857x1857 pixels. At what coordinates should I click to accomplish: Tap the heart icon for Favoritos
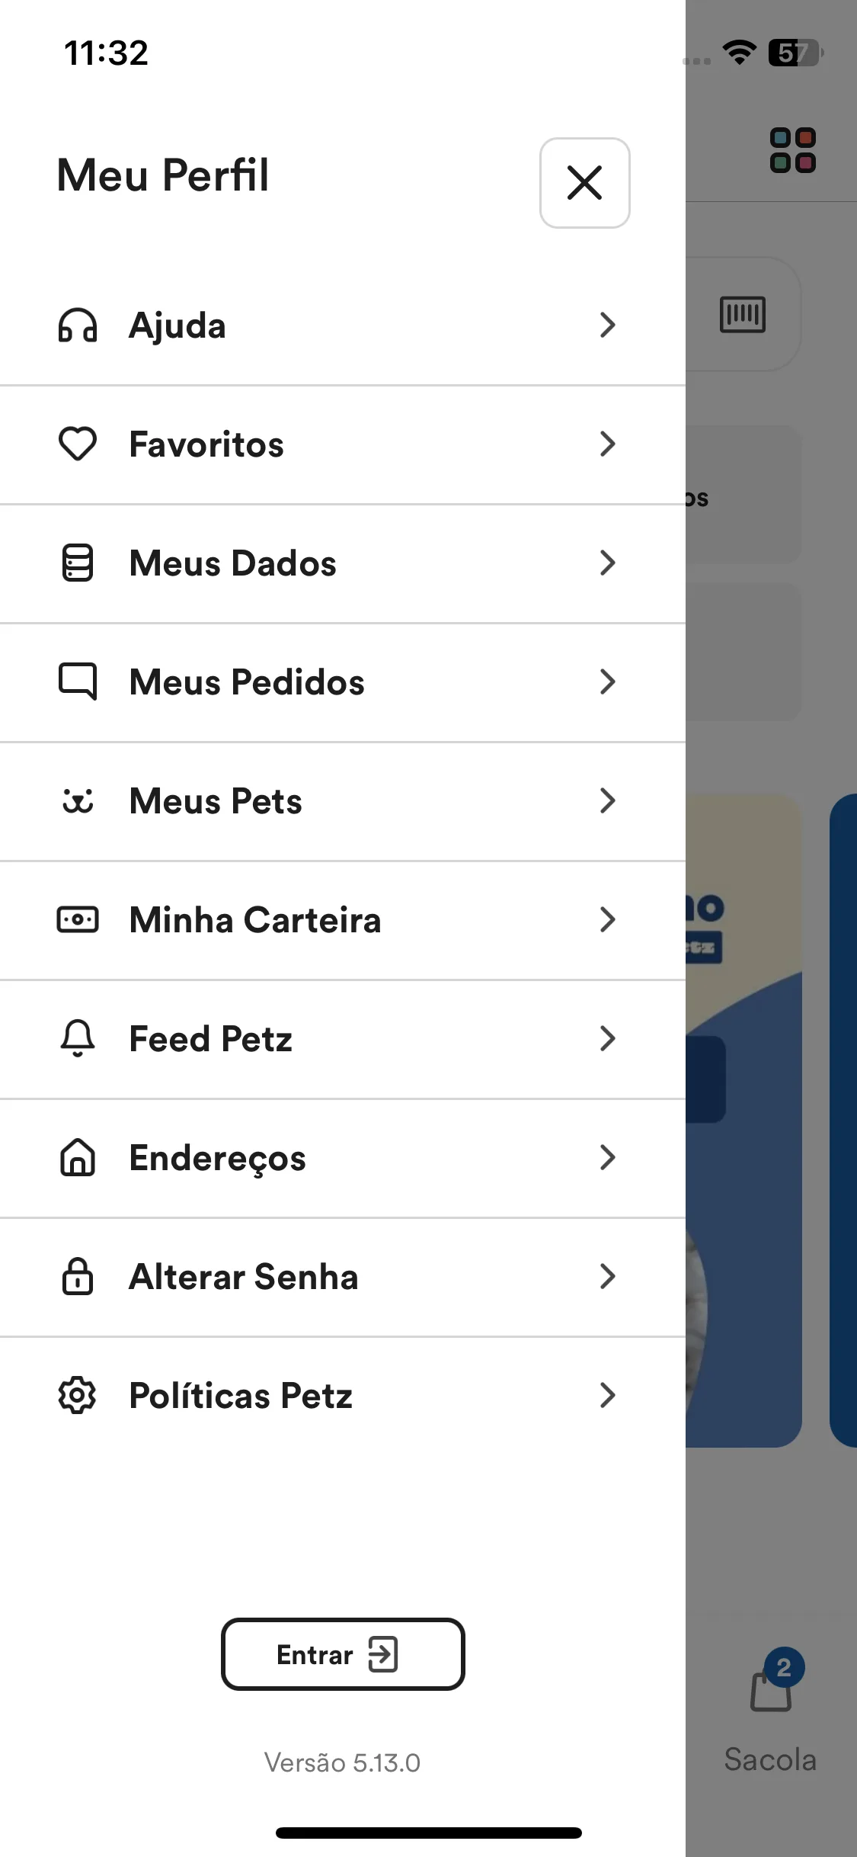pos(78,444)
